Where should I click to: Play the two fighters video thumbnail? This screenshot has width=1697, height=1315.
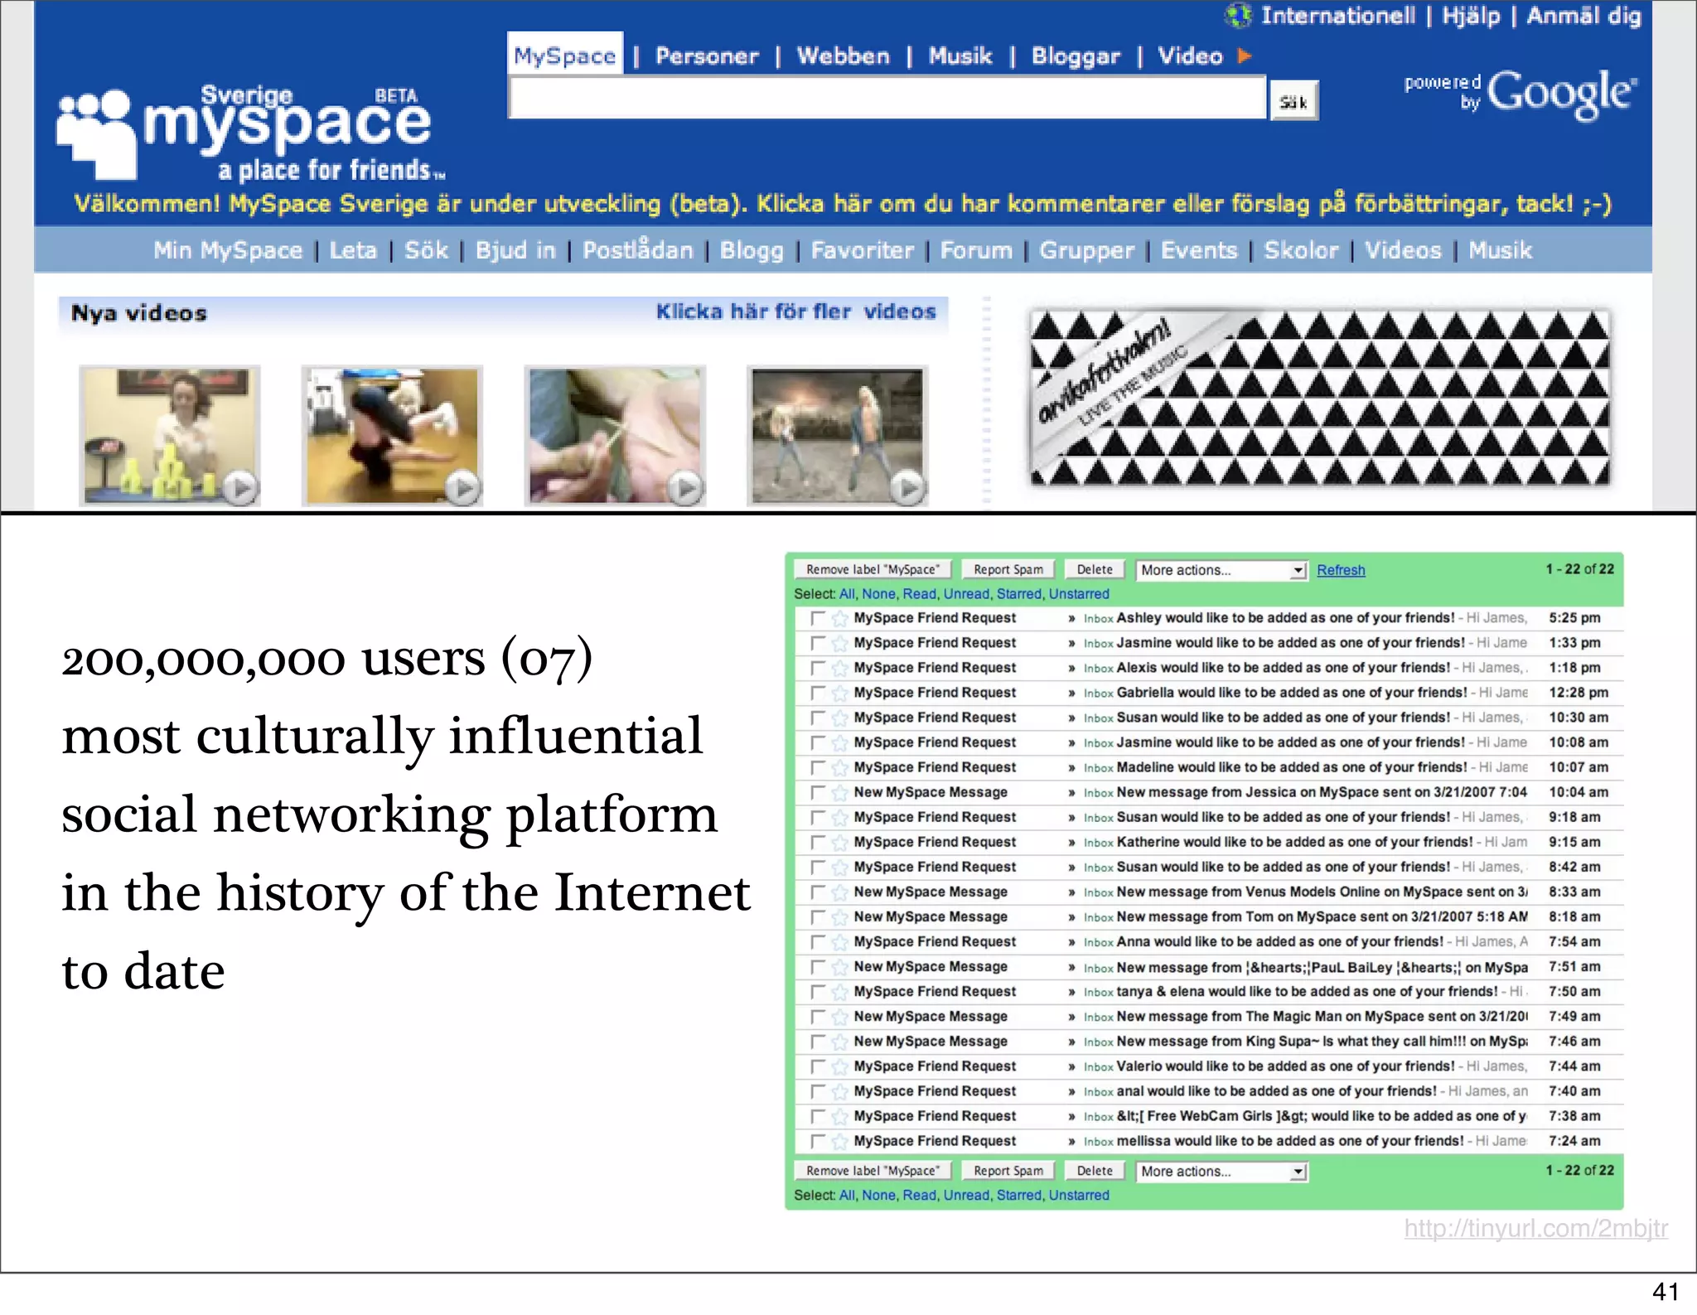pos(837,436)
